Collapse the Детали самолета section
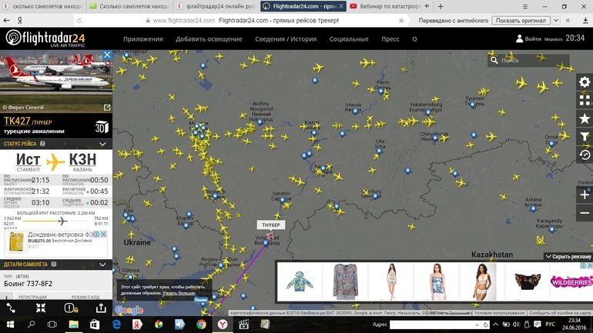This screenshot has height=333, width=593. pyautogui.click(x=106, y=265)
